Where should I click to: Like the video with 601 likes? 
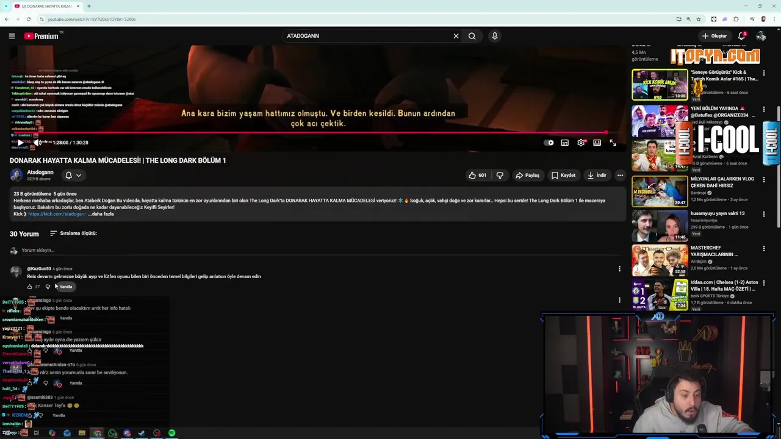click(478, 176)
